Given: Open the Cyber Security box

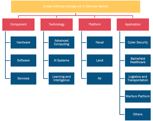Looking at the screenshot, I should (138, 42).
